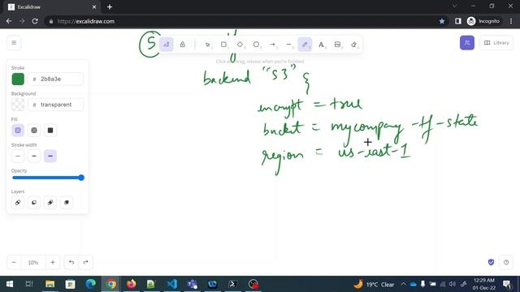Select the Diamond shape tool
The width and height of the screenshot is (520, 292).
pyautogui.click(x=240, y=45)
